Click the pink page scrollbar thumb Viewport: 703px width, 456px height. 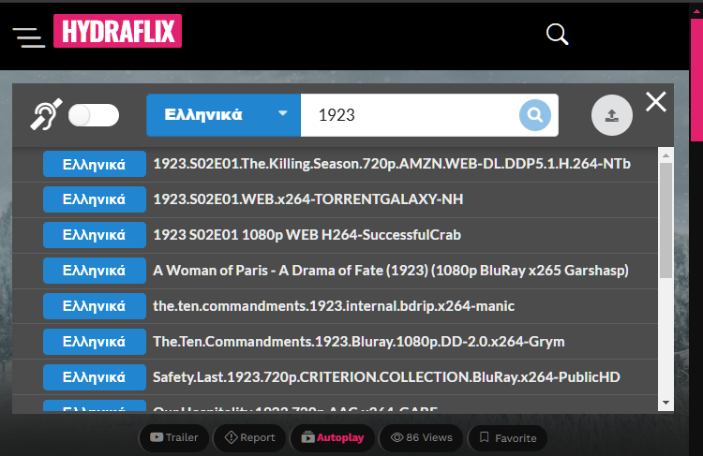pos(696,80)
